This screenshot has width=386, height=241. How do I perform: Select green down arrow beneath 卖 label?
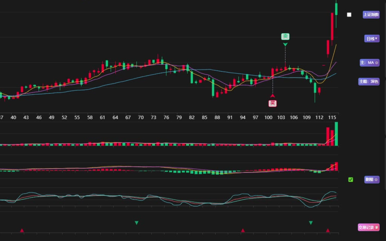[285, 45]
